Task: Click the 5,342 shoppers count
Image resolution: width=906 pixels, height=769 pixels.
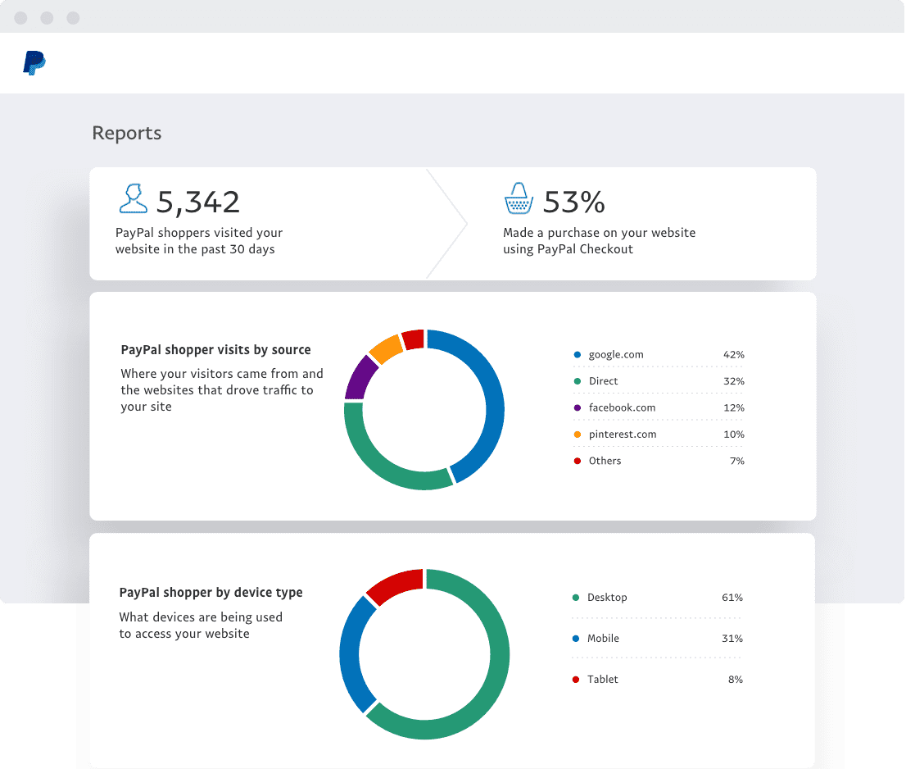Action: pyautogui.click(x=198, y=201)
